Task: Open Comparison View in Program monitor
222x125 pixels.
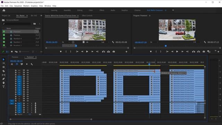Action: pos(209,52)
